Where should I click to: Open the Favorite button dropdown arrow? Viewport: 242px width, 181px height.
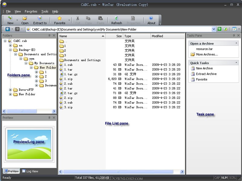(x=69, y=20)
